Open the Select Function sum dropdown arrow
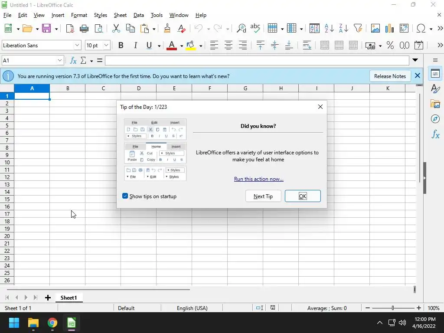 [x=91, y=61]
